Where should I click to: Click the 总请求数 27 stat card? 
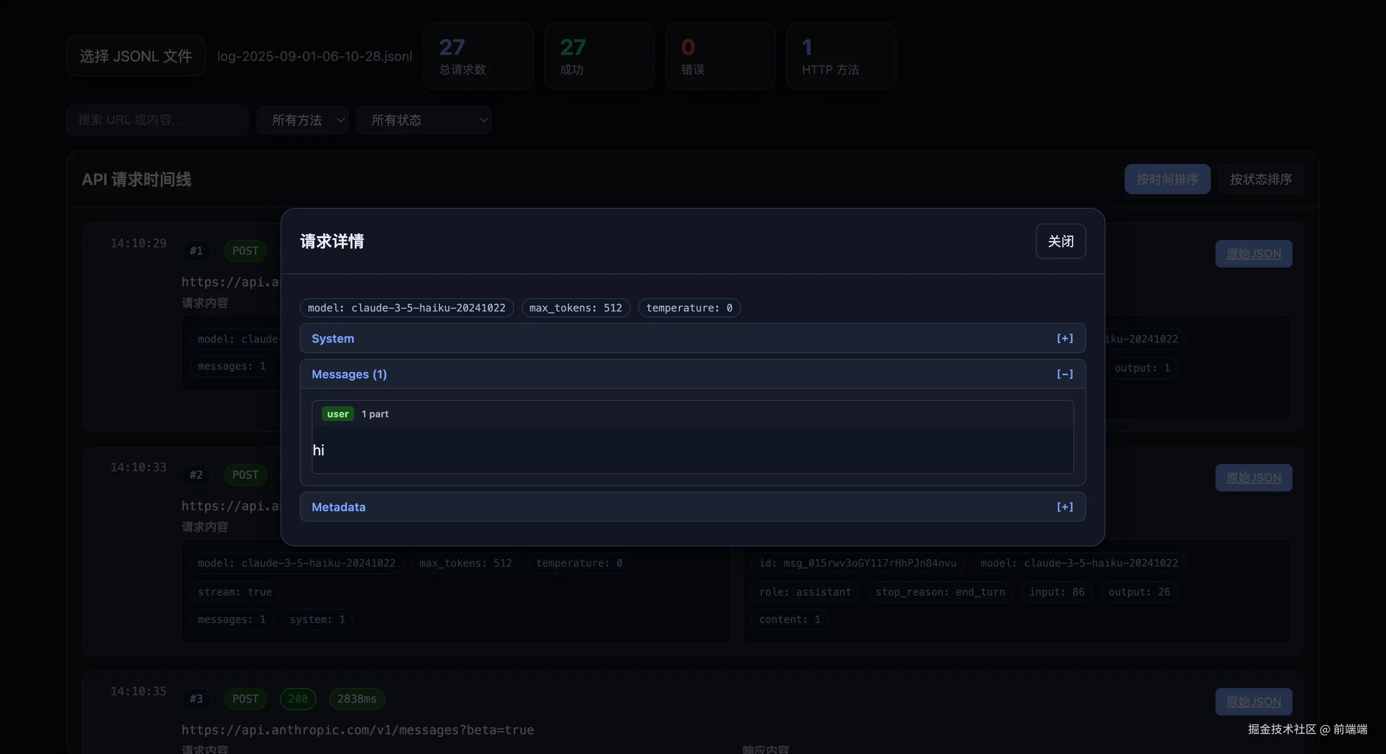pos(478,56)
